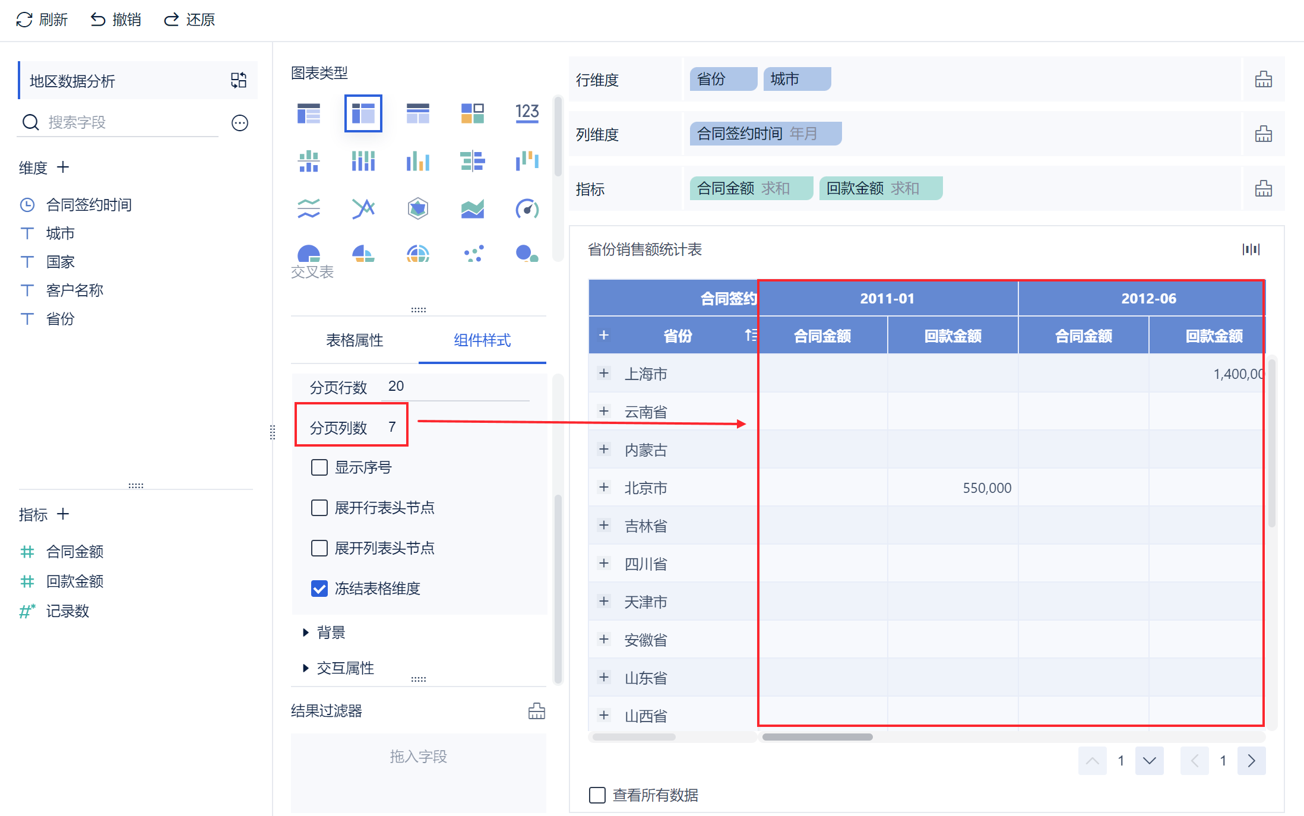
Task: Open the 回款金额 求和 indicator tag
Action: click(x=881, y=188)
